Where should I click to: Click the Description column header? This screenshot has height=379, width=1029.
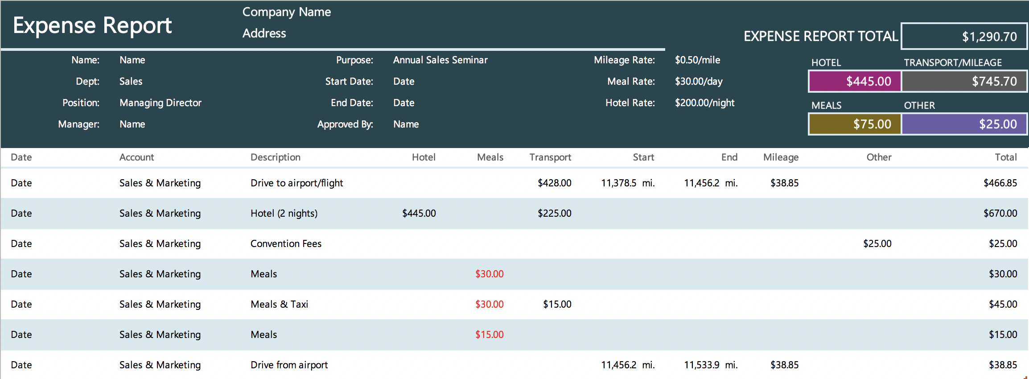pyautogui.click(x=276, y=157)
